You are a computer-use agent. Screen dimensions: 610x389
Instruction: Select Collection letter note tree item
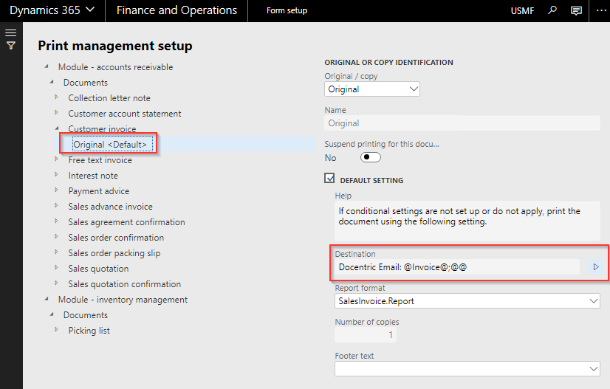[109, 98]
